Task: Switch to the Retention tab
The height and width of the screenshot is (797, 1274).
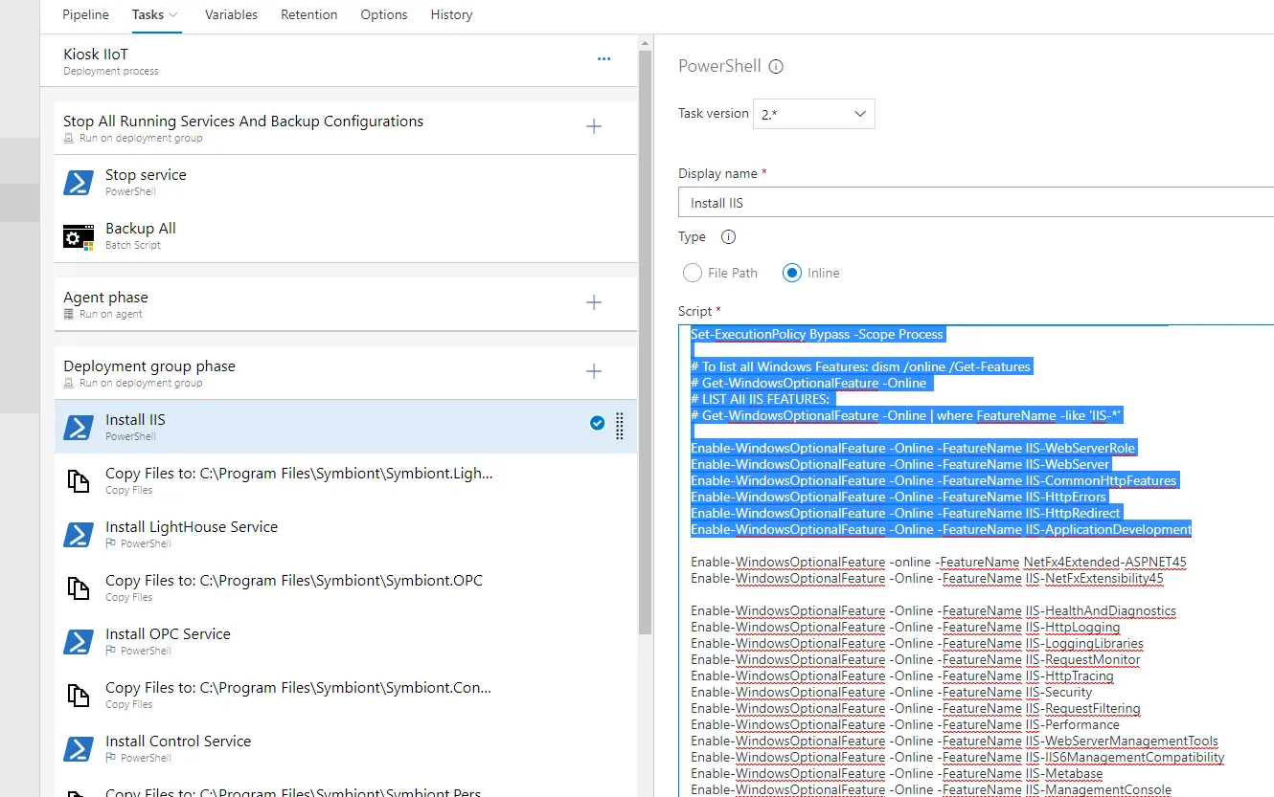Action: pos(308,14)
